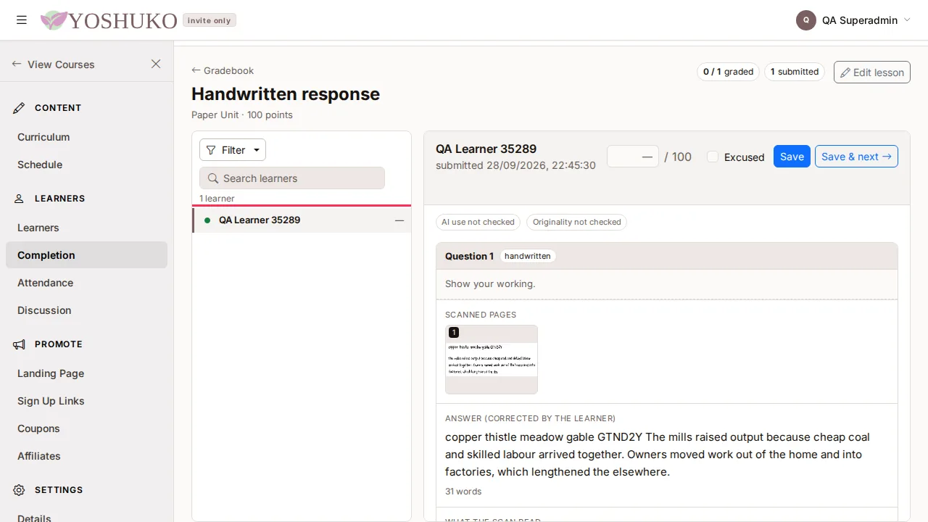This screenshot has width=928, height=522.
Task: Open Landing Page in the sidebar
Action: click(x=51, y=373)
